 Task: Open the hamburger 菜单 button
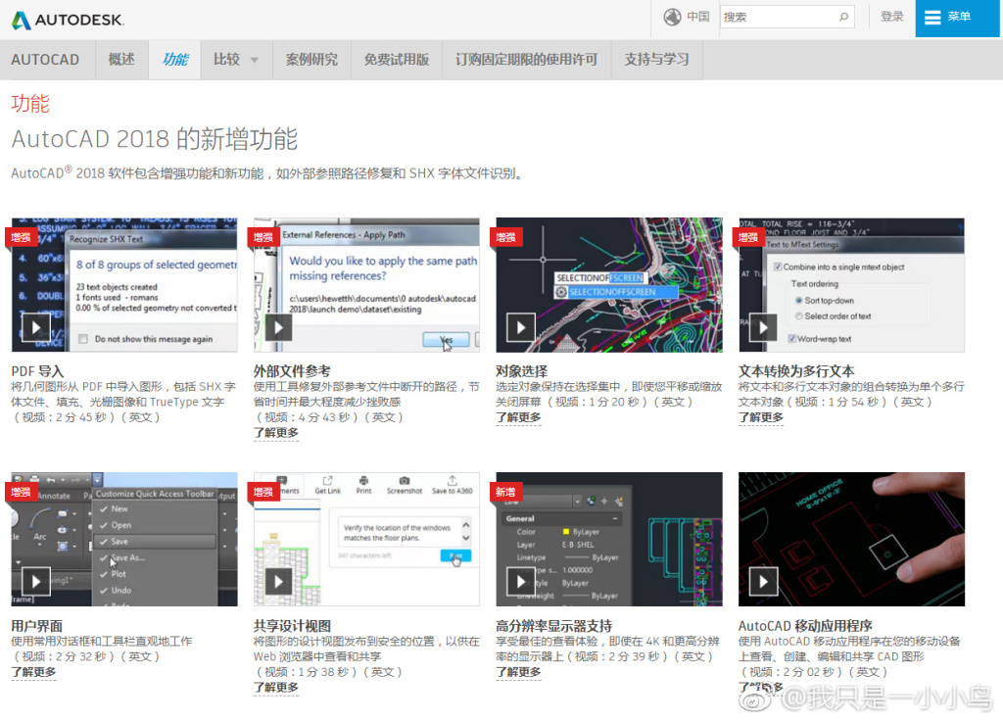coord(956,18)
